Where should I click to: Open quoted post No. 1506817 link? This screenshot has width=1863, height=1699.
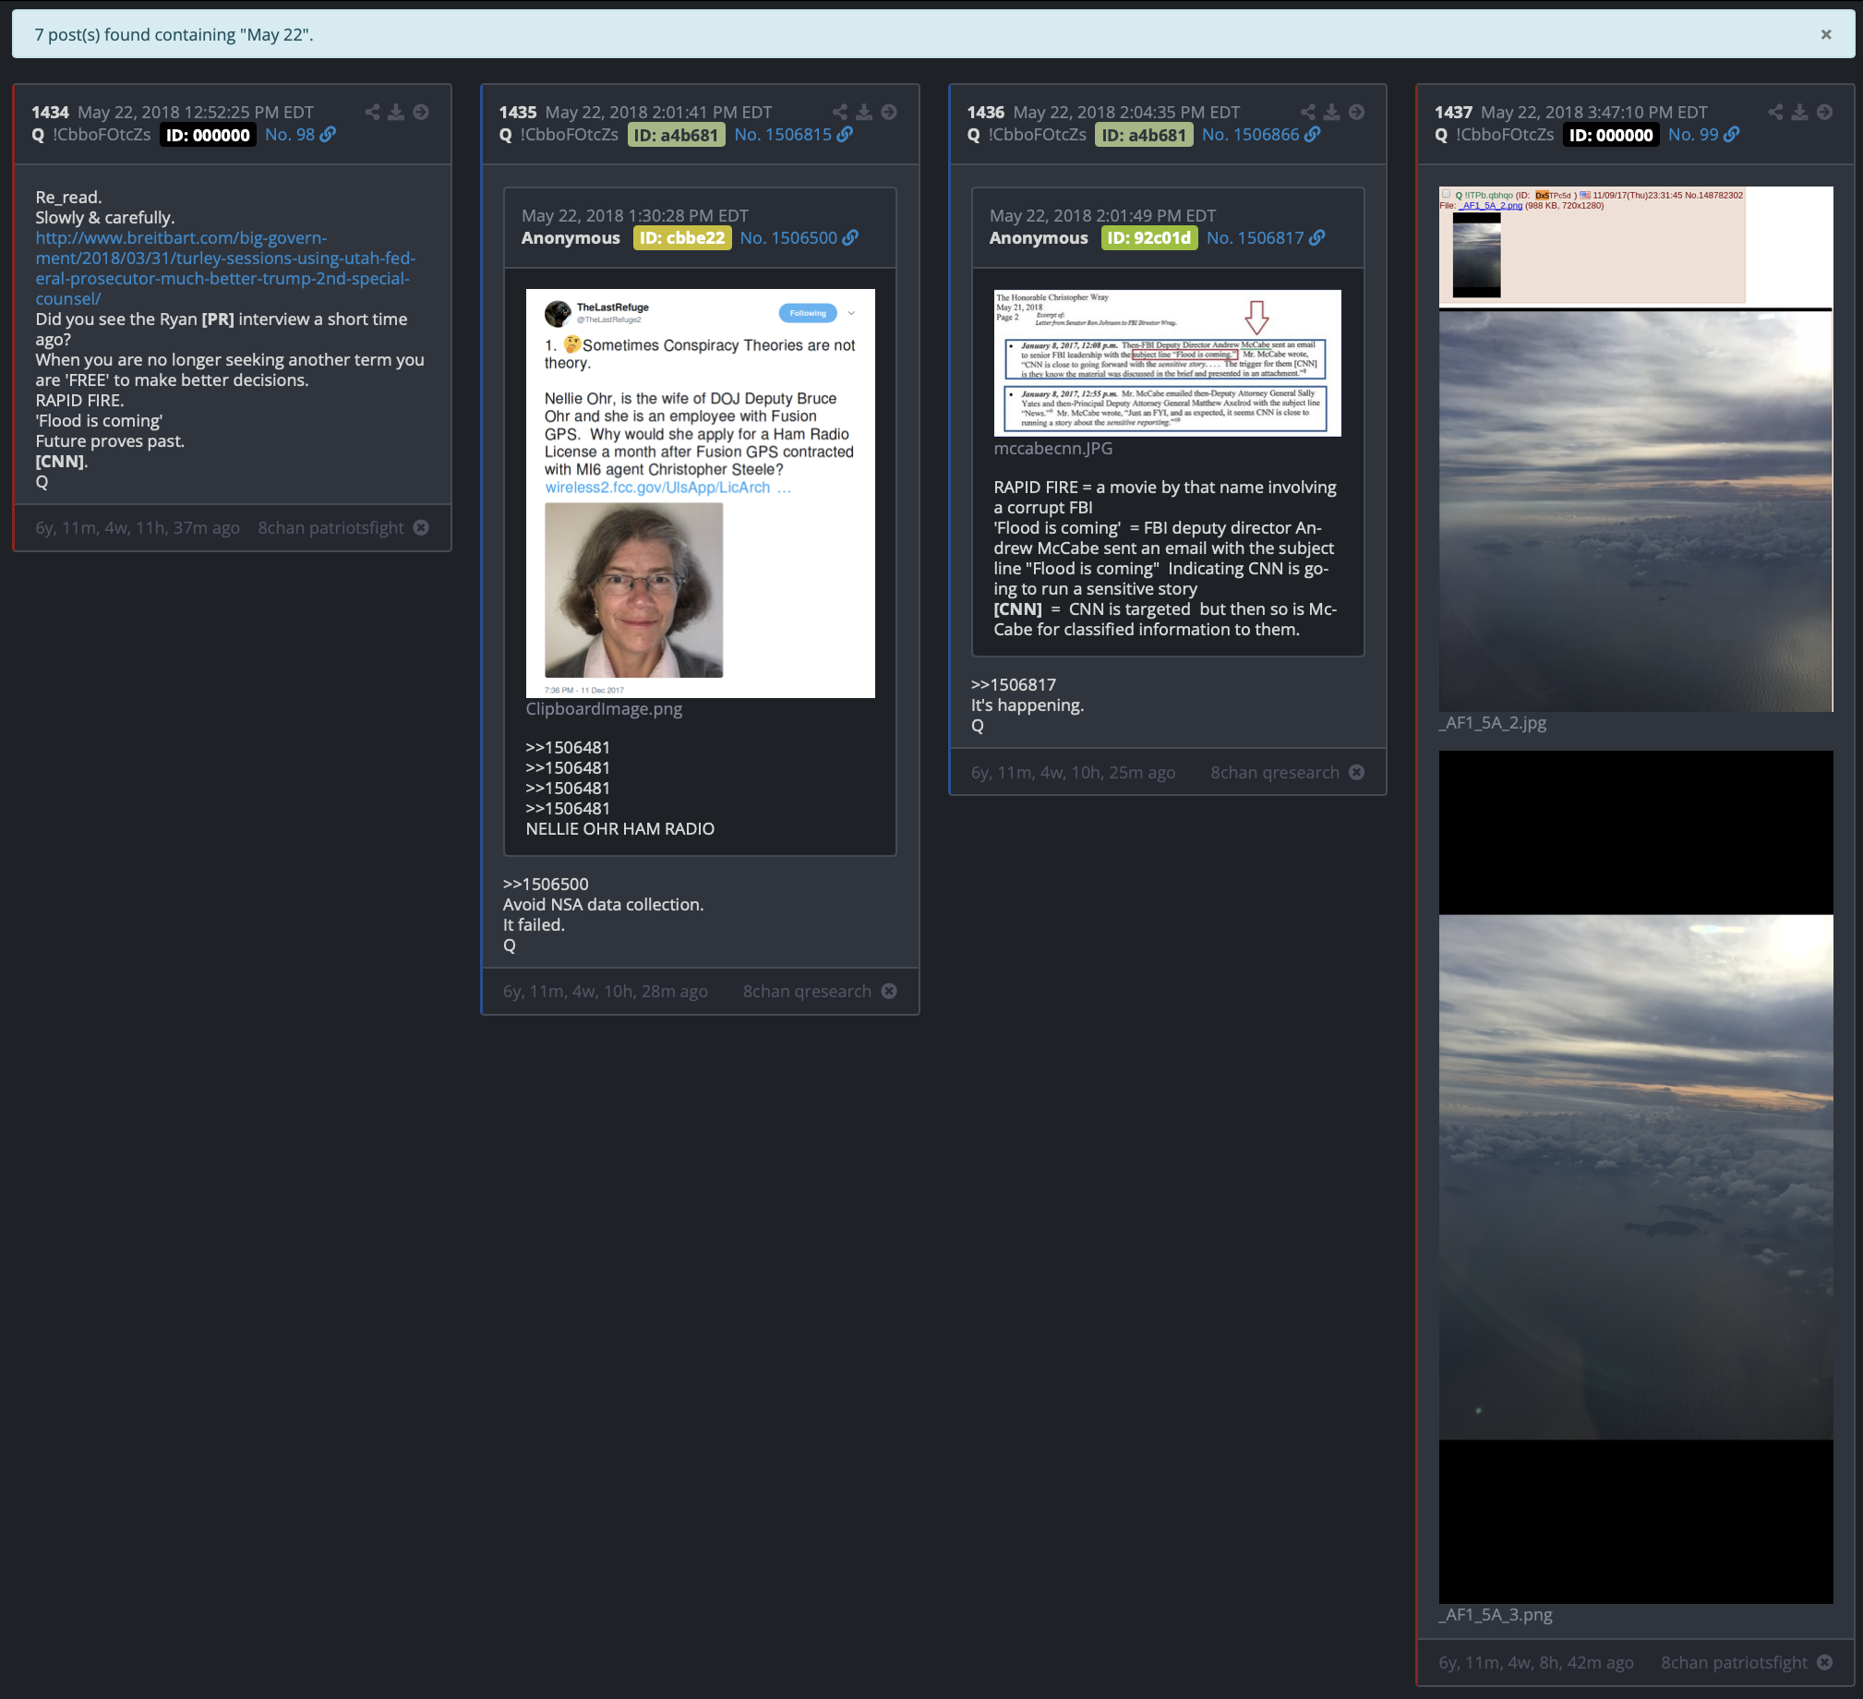pos(1265,237)
